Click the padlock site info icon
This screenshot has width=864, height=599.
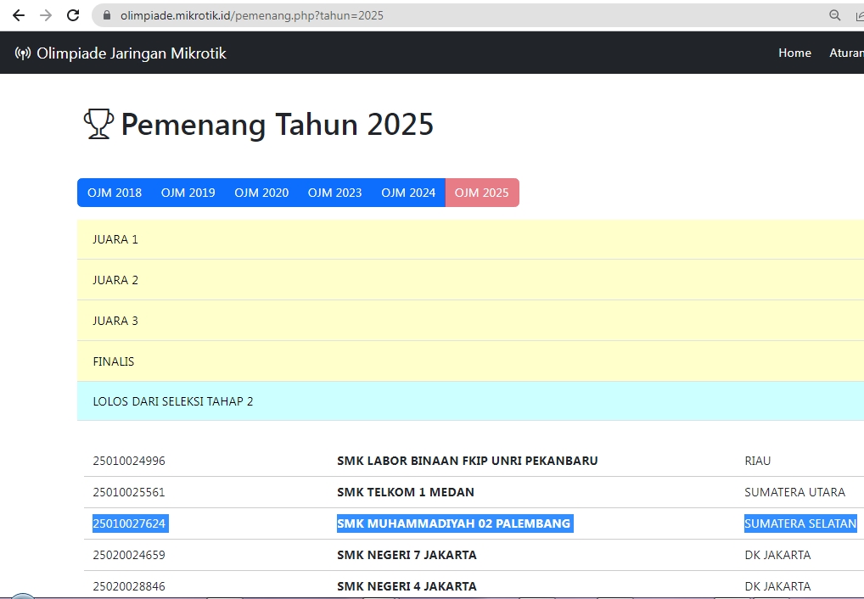[x=107, y=15]
